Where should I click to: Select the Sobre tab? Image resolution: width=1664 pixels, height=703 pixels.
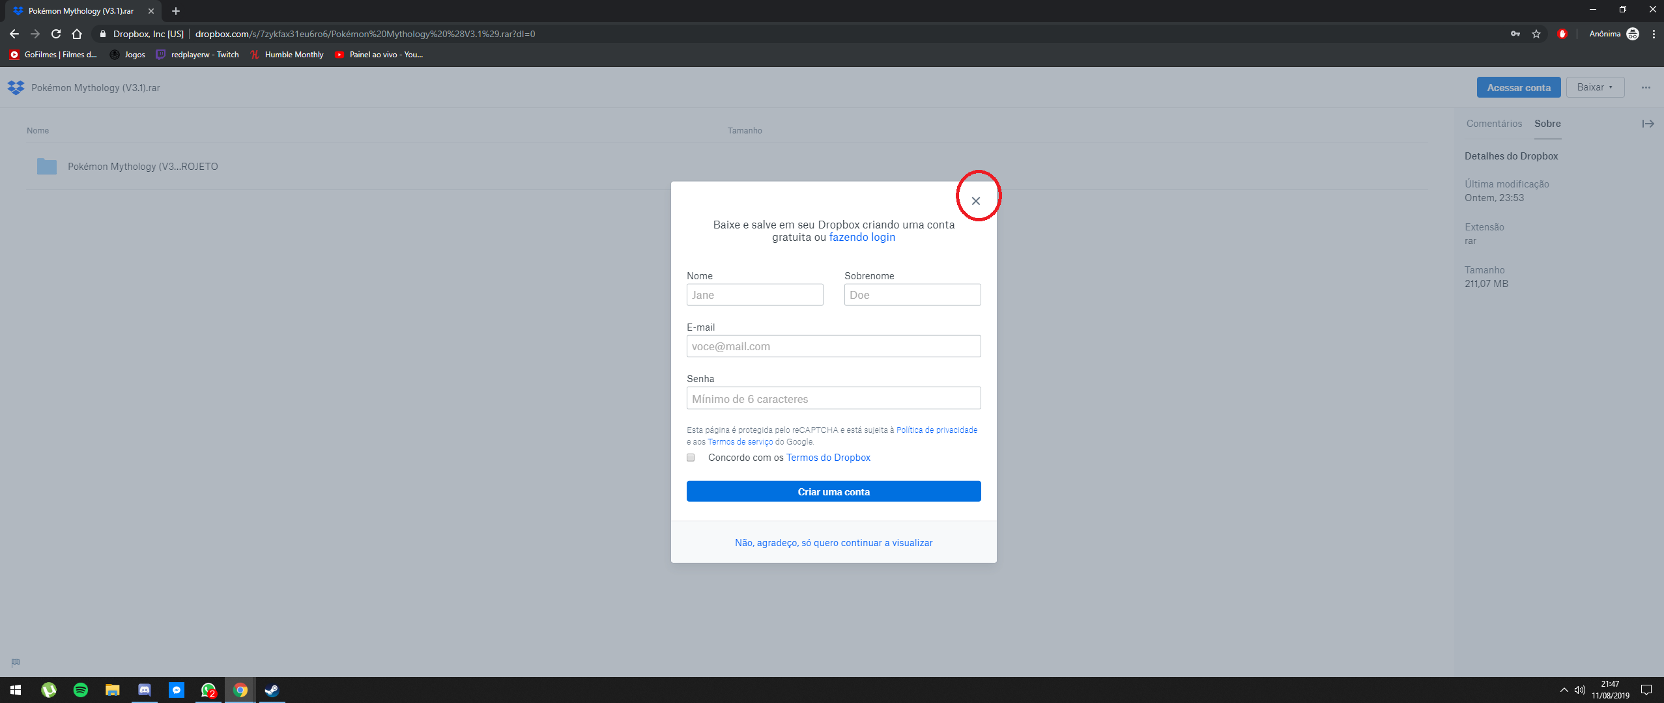click(x=1547, y=124)
